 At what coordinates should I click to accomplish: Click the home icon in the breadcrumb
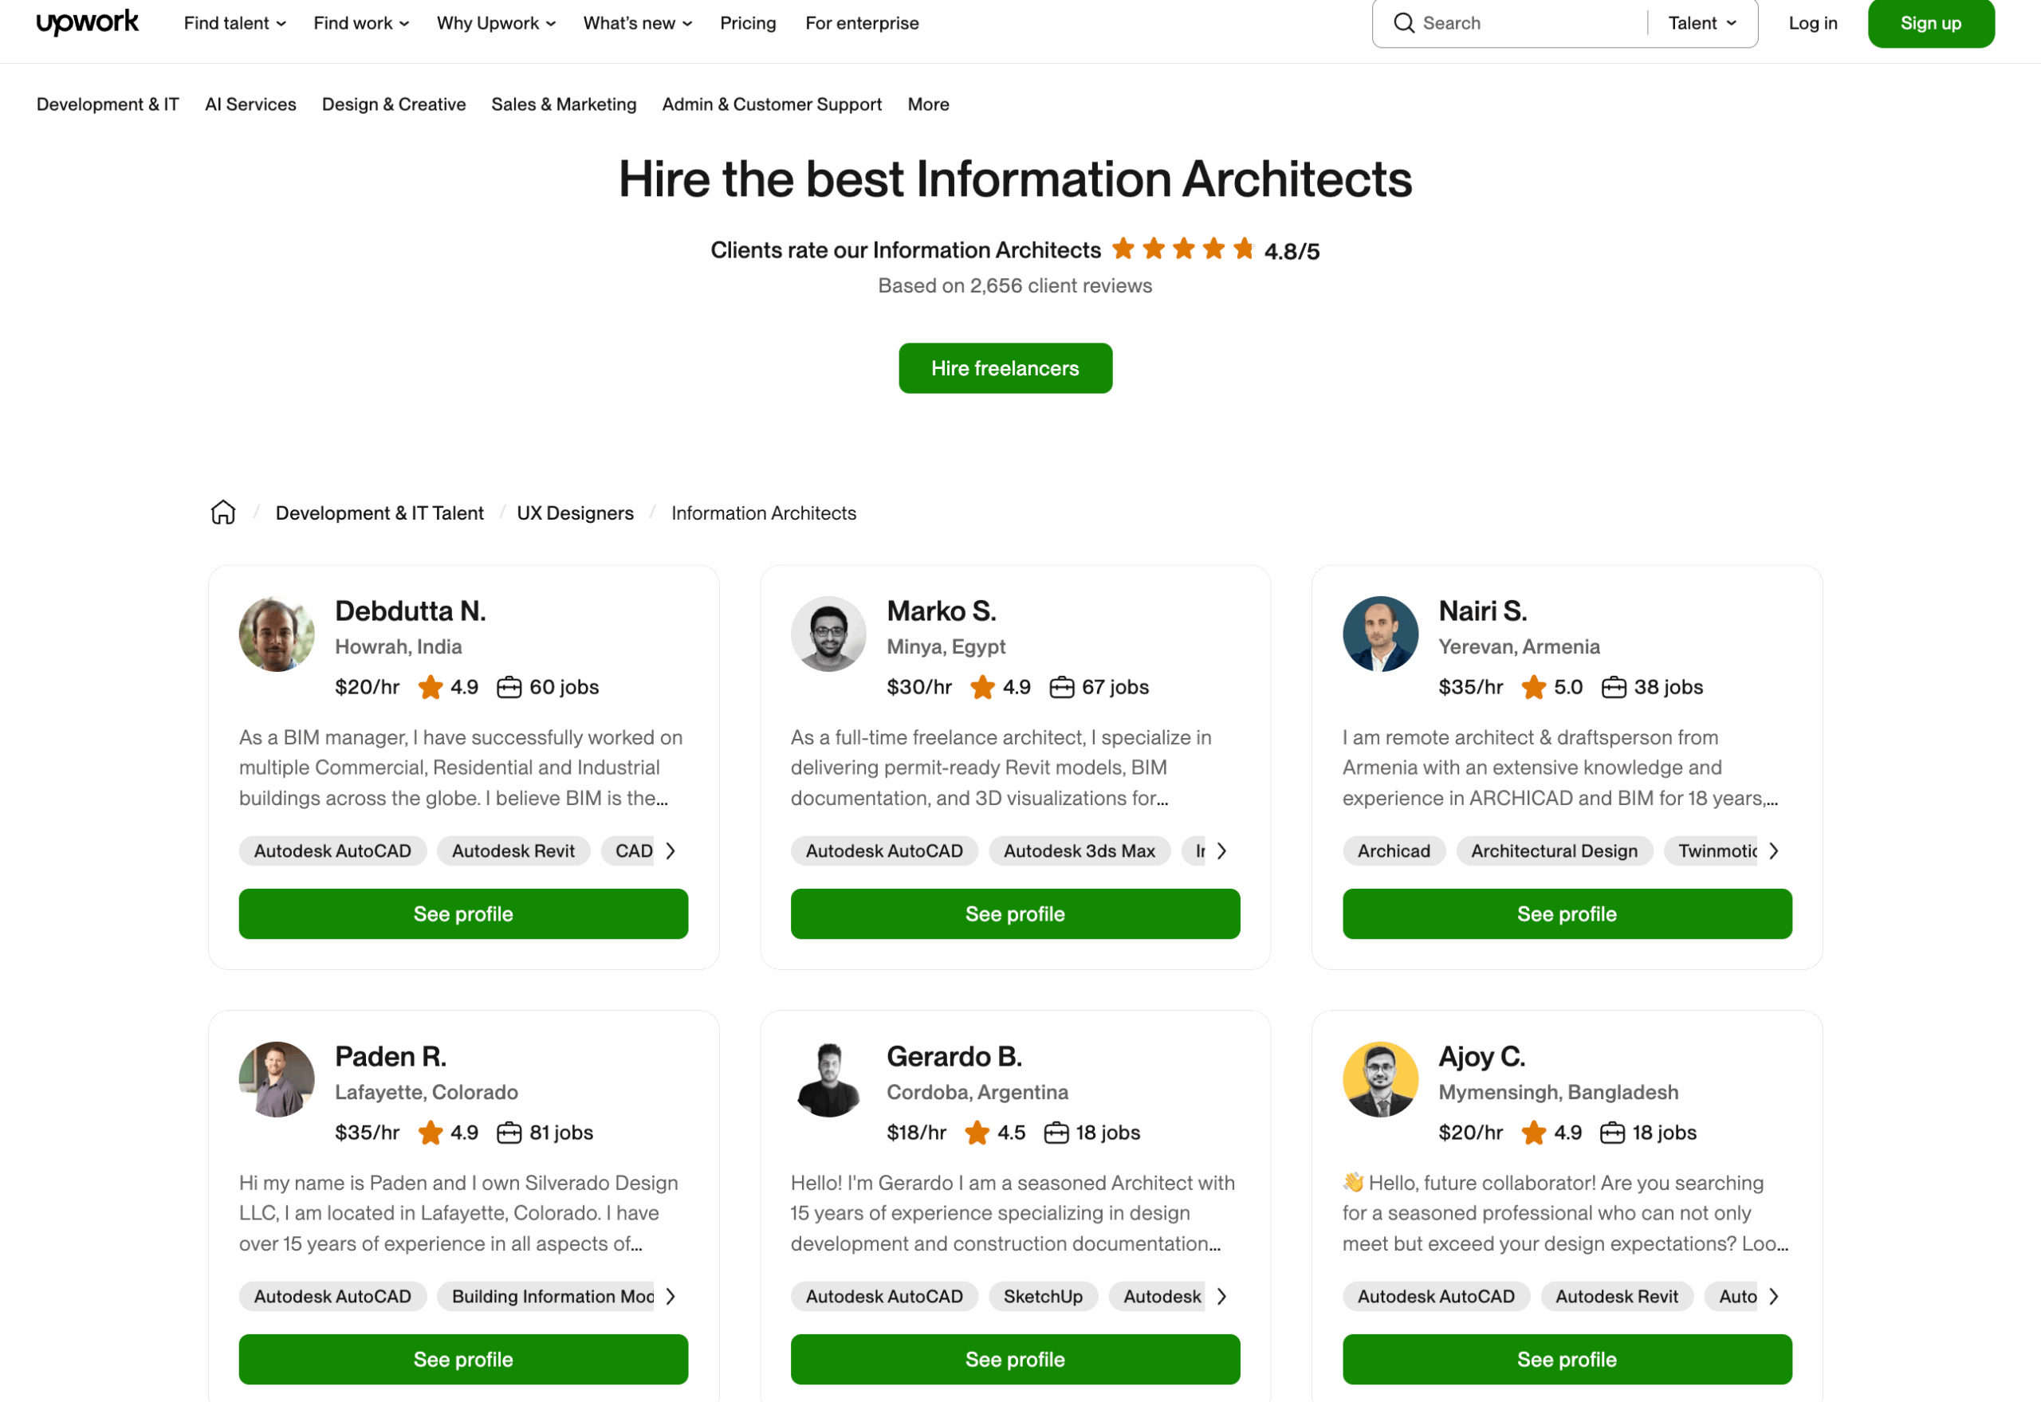click(222, 512)
